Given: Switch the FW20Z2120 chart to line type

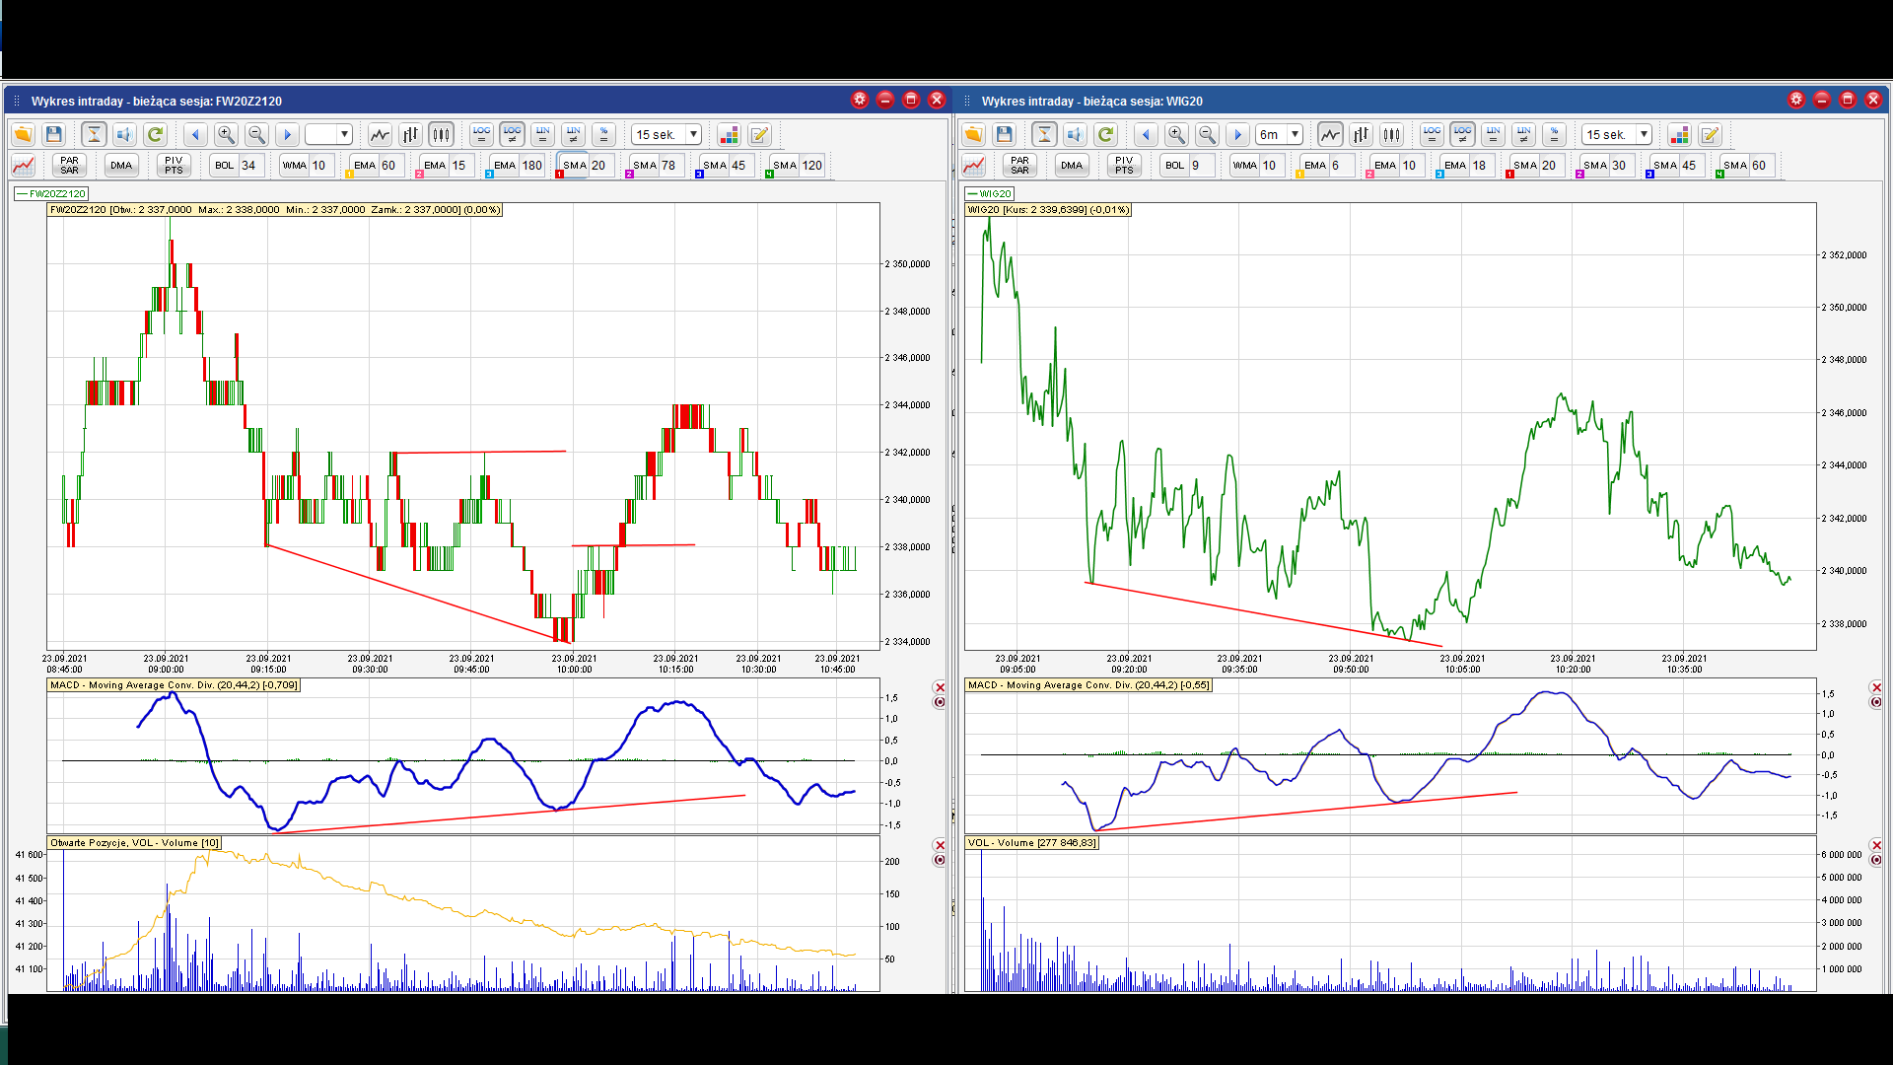Looking at the screenshot, I should [x=380, y=135].
